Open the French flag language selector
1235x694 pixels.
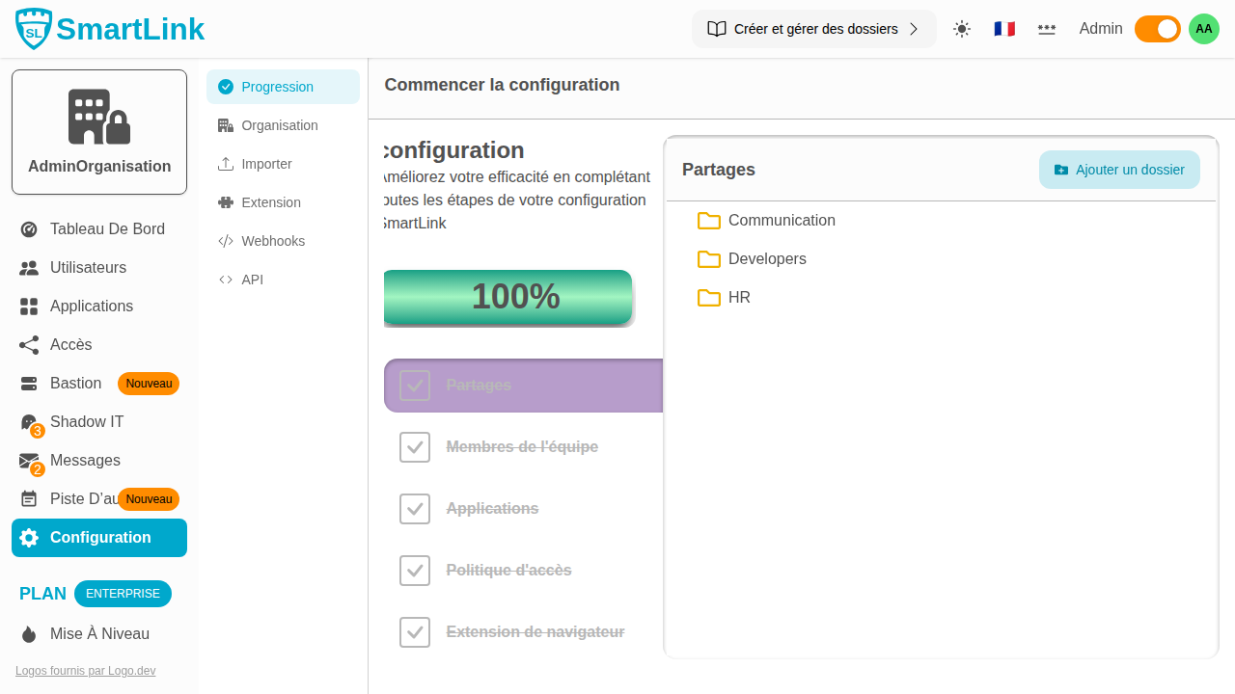(x=1004, y=29)
